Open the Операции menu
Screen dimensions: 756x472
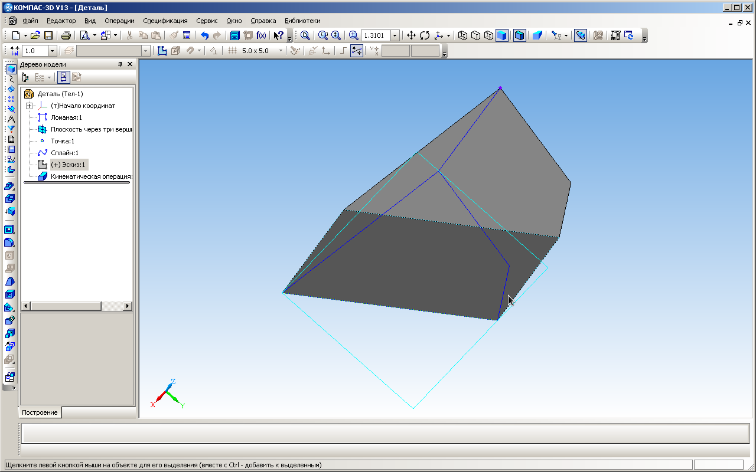(119, 21)
